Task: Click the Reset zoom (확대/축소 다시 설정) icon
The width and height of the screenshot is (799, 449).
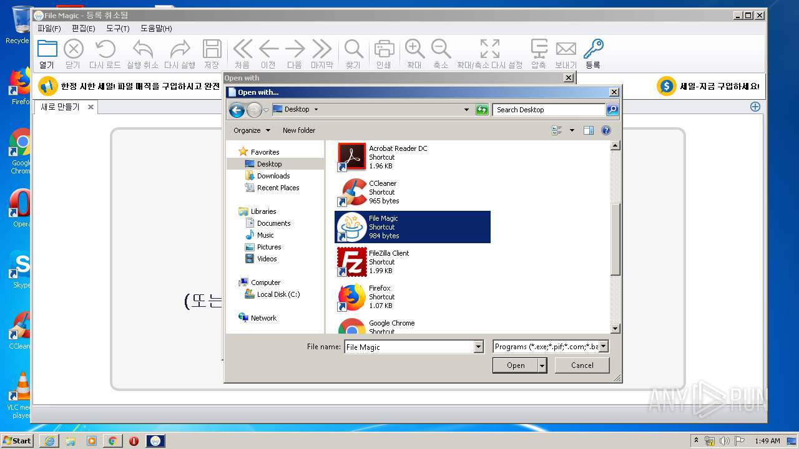Action: [x=490, y=49]
